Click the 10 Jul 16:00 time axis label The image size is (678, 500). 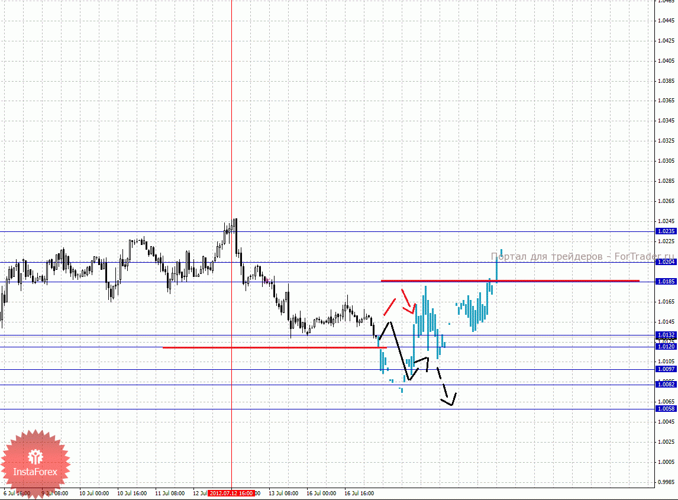click(x=132, y=493)
